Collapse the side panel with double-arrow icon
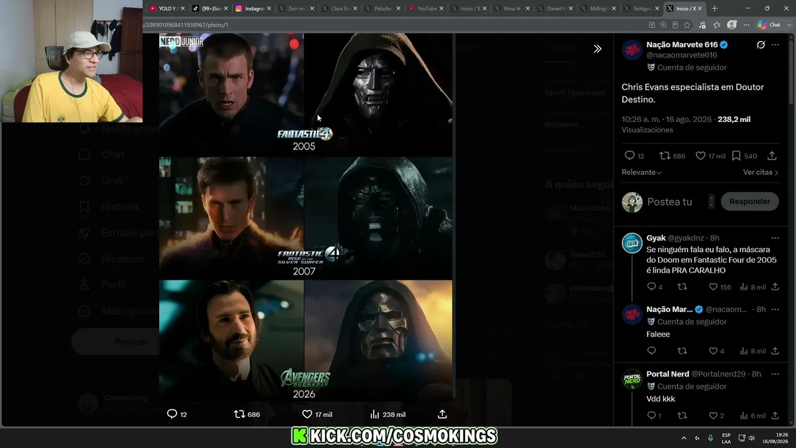796x448 pixels. tap(598, 49)
